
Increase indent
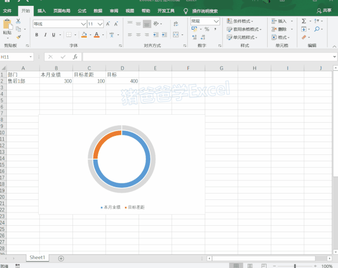click(x=165, y=35)
